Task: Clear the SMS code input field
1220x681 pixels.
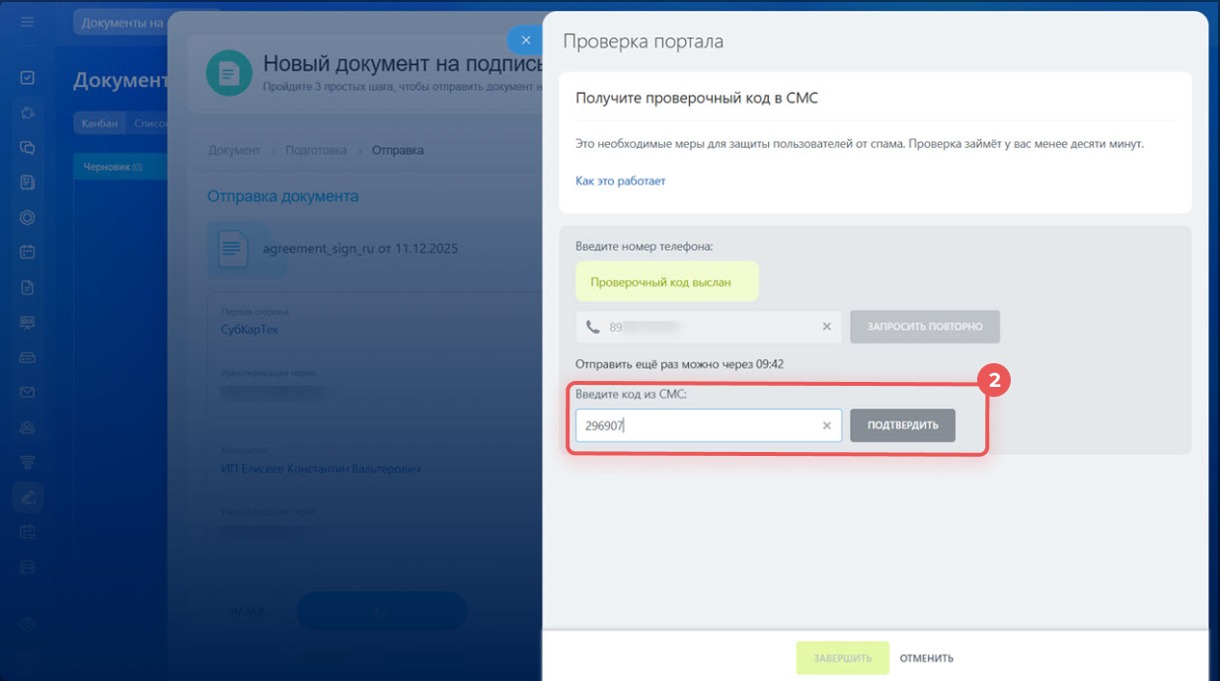Action: coord(826,425)
